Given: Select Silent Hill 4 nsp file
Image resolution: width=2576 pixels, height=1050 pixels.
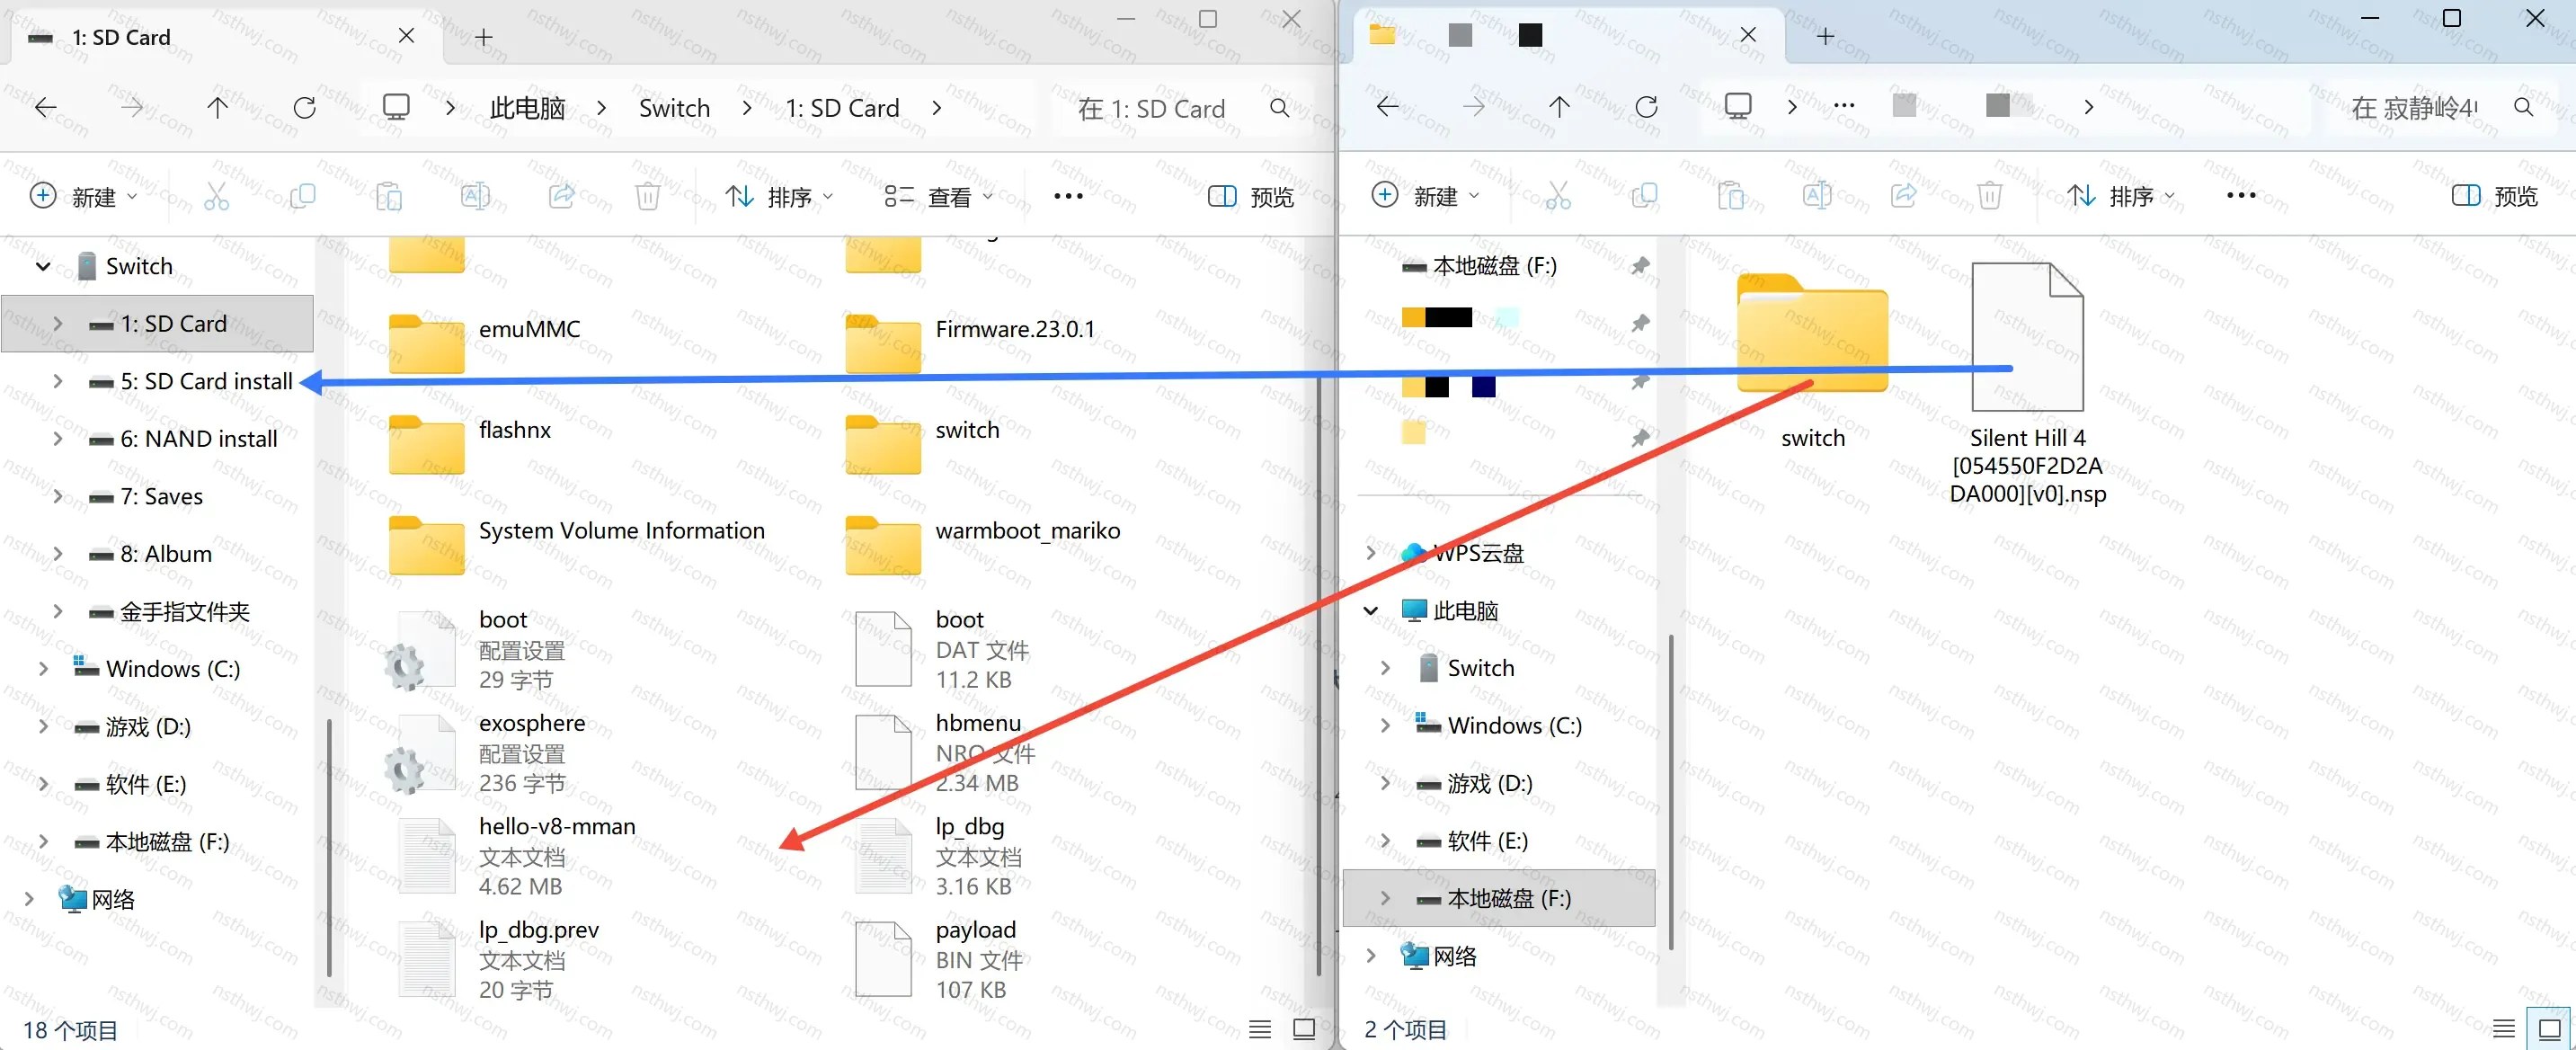Looking at the screenshot, I should (2028, 384).
